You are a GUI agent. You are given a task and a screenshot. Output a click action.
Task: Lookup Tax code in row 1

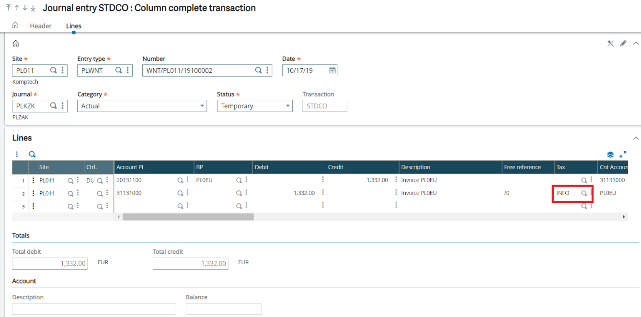point(584,180)
